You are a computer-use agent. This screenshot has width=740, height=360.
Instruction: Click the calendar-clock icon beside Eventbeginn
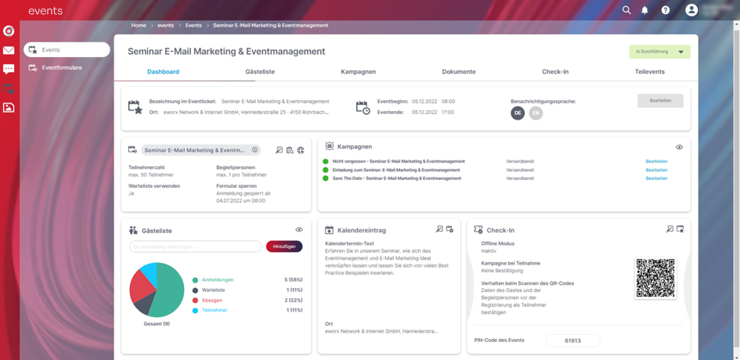point(363,107)
